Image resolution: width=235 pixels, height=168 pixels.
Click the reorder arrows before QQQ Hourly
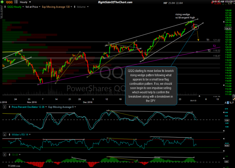point(5,7)
